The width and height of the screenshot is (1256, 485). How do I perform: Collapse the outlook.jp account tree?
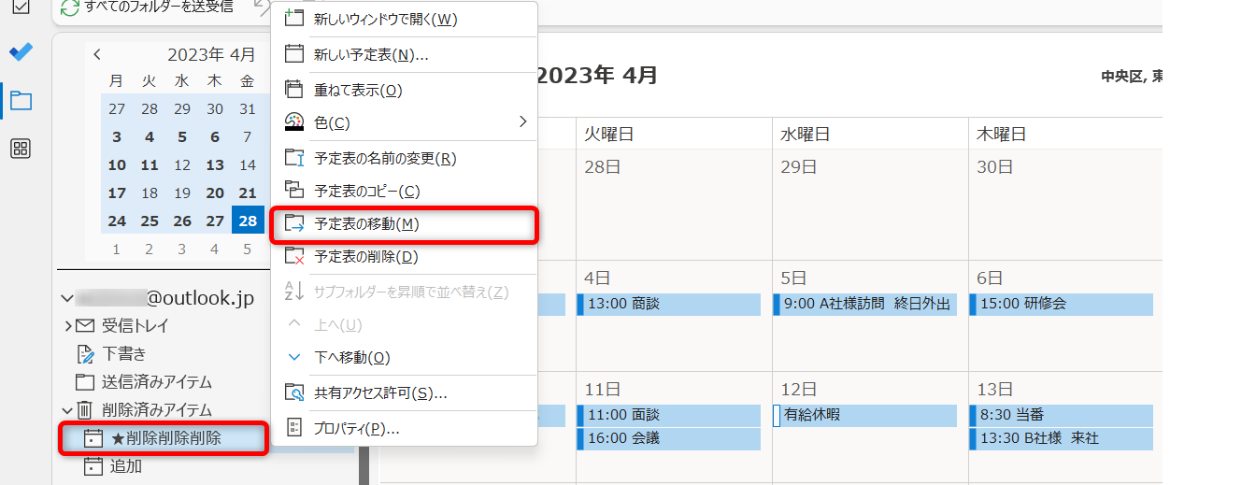pos(66,298)
